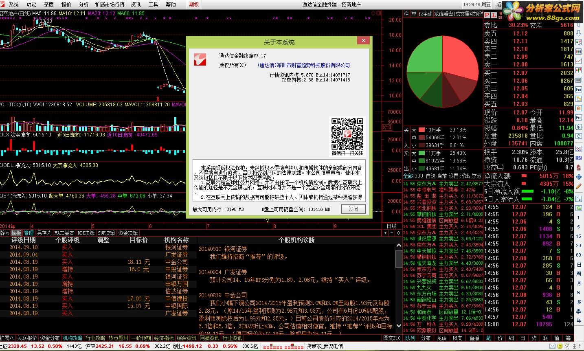Open the 扩展市场行情 menu
The width and height of the screenshot is (584, 351).
pyautogui.click(x=110, y=4)
